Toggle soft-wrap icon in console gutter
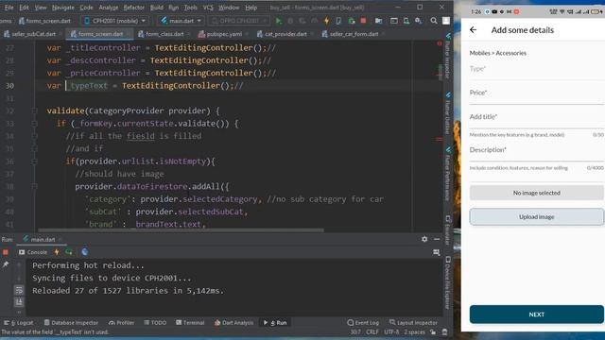This screenshot has width=605, height=340. pos(19,290)
